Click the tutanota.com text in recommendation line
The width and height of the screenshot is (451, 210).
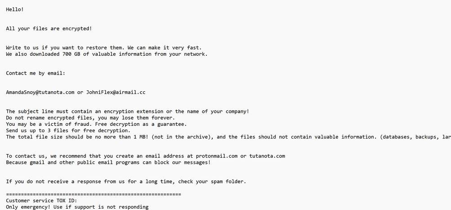pyautogui.click(x=267, y=156)
